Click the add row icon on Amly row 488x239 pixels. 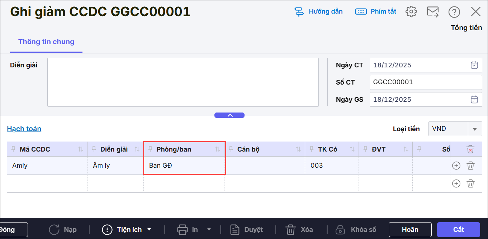click(456, 166)
